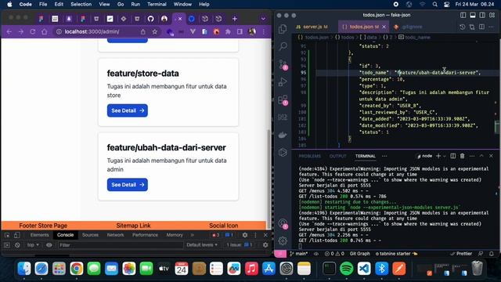The height and width of the screenshot is (282, 501).
Task: Split the editor right
Action: tap(482, 27)
